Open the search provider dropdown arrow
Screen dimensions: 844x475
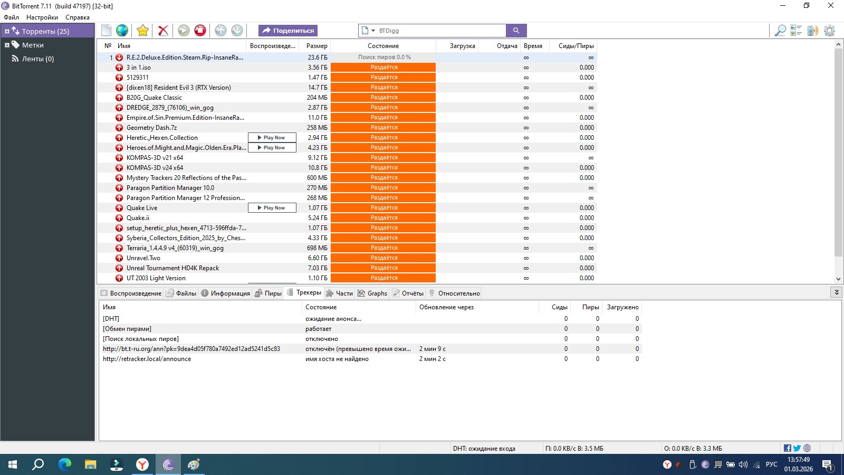373,31
